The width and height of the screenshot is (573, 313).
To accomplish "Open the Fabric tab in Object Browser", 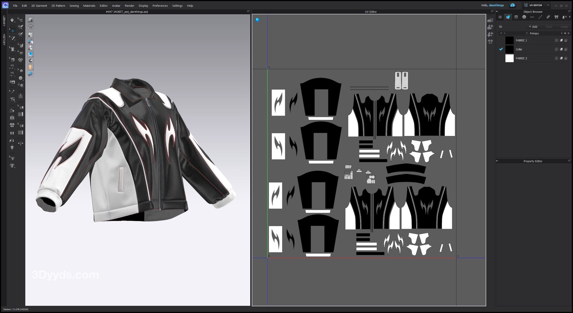I will pyautogui.click(x=508, y=17).
